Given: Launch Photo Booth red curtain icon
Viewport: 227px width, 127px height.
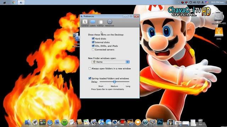Looking at the screenshot, I should (x=123, y=122).
